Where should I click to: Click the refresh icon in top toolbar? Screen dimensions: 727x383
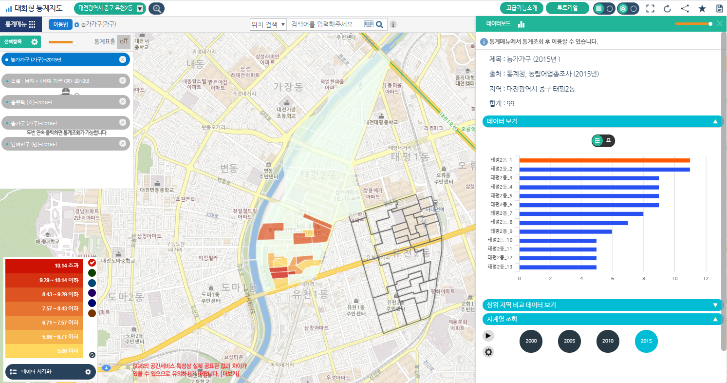tap(667, 8)
